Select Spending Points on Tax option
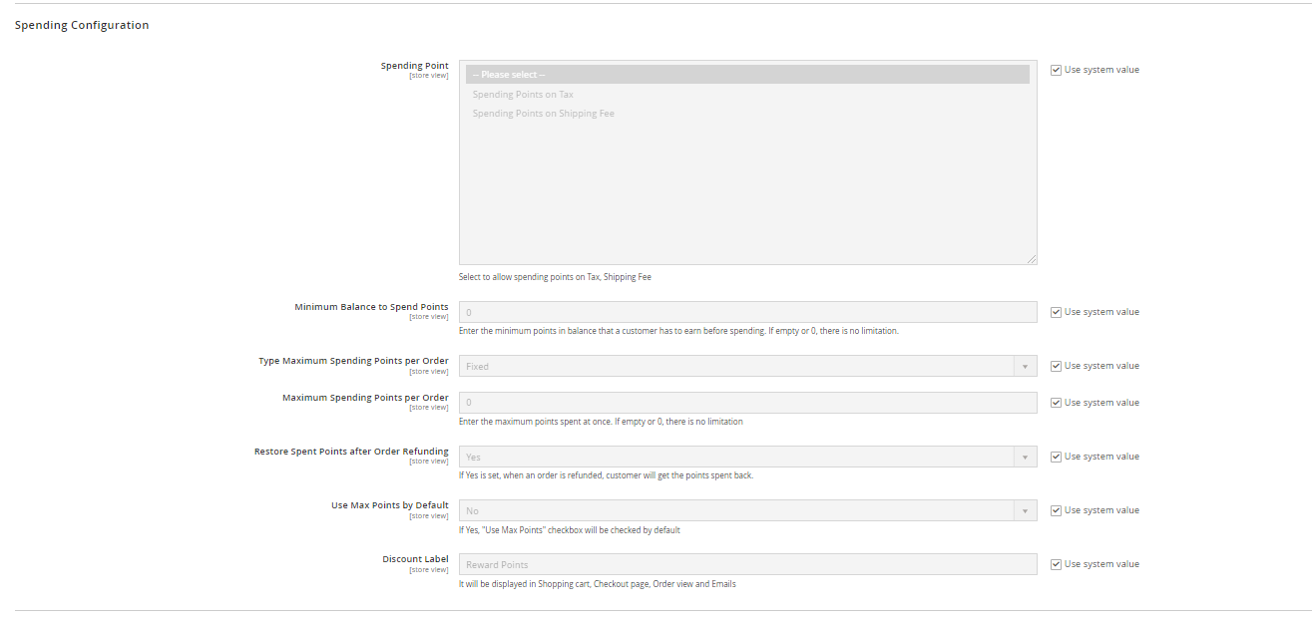Image resolution: width=1312 pixels, height=619 pixels. (523, 95)
